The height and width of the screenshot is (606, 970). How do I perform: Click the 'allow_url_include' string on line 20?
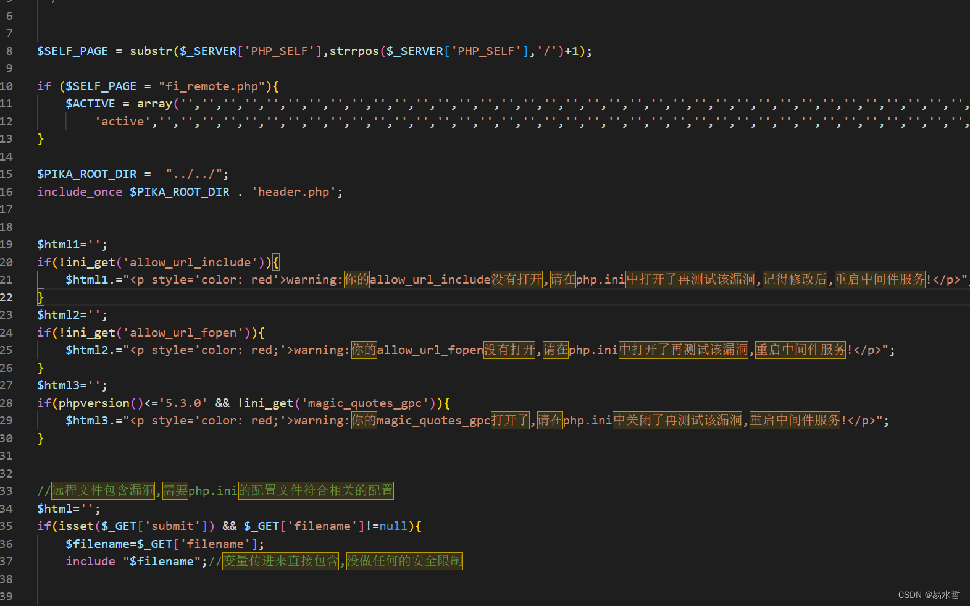click(x=190, y=263)
